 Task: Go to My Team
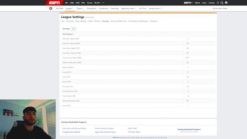(x=60, y=8)
